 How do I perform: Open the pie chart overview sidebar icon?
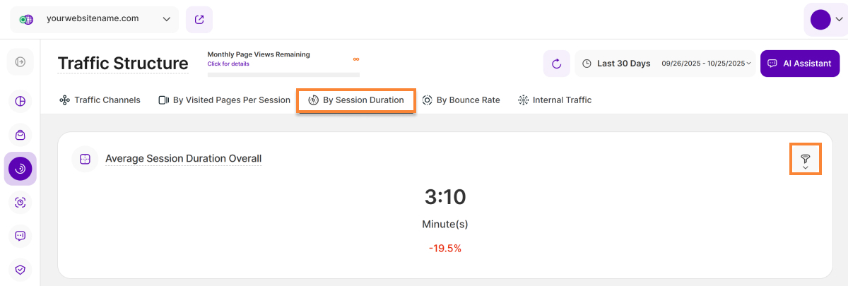(x=20, y=101)
